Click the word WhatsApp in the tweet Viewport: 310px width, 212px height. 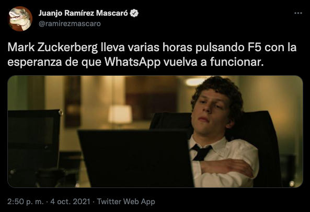(132, 62)
